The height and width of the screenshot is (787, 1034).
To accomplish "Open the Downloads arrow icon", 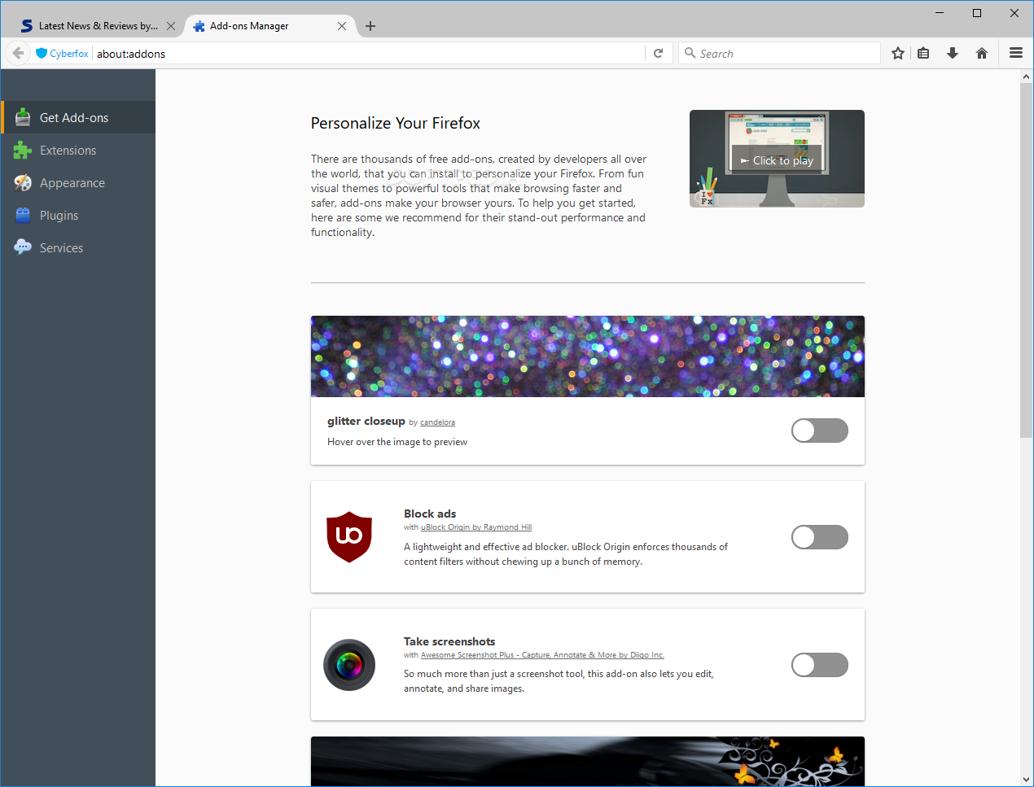I will point(953,53).
